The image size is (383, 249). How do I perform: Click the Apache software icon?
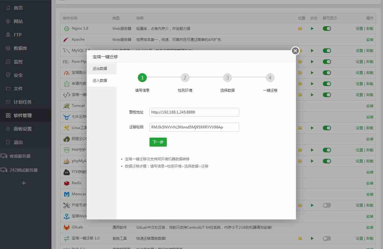(x=66, y=39)
